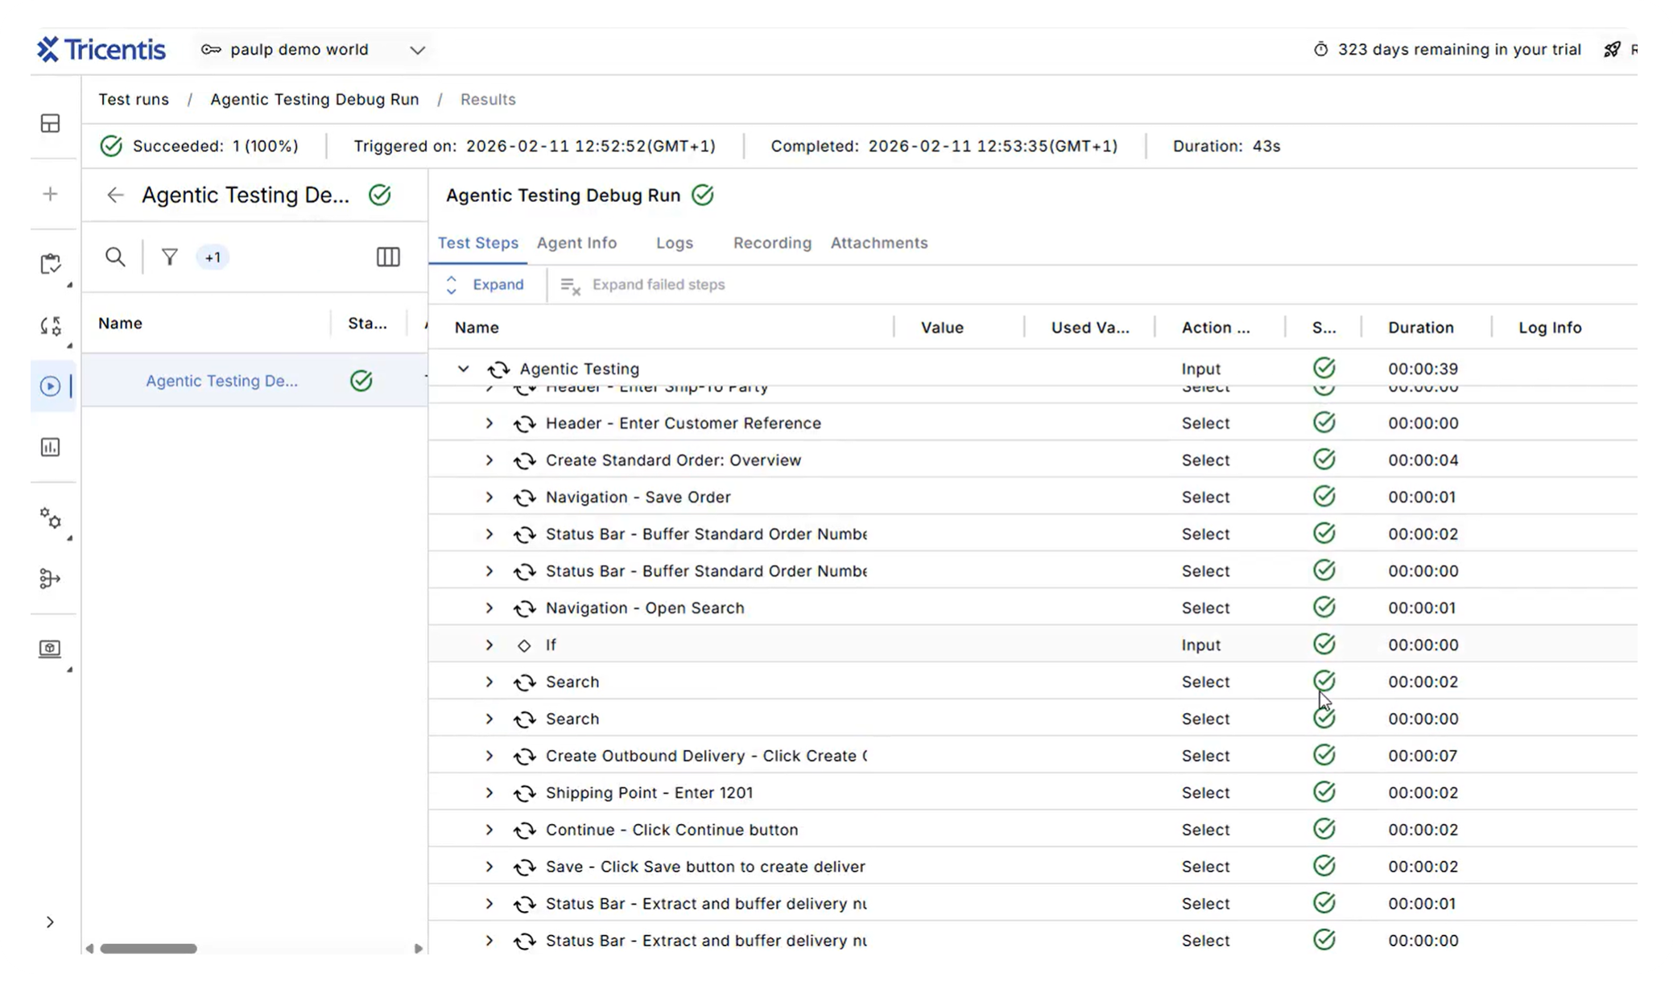Click the horizontal scrollbar in left panel
The image size is (1673, 985).
click(x=148, y=948)
